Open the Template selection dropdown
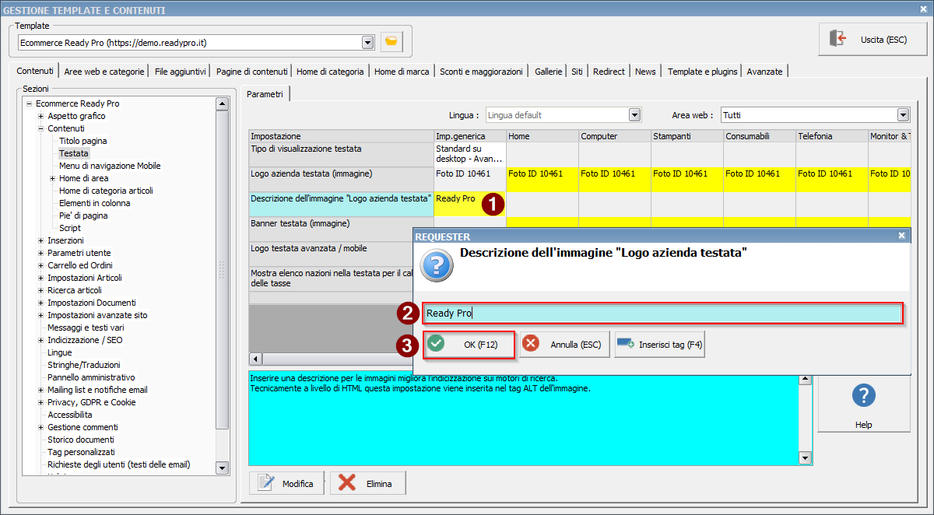The height and width of the screenshot is (515, 934). [x=367, y=42]
